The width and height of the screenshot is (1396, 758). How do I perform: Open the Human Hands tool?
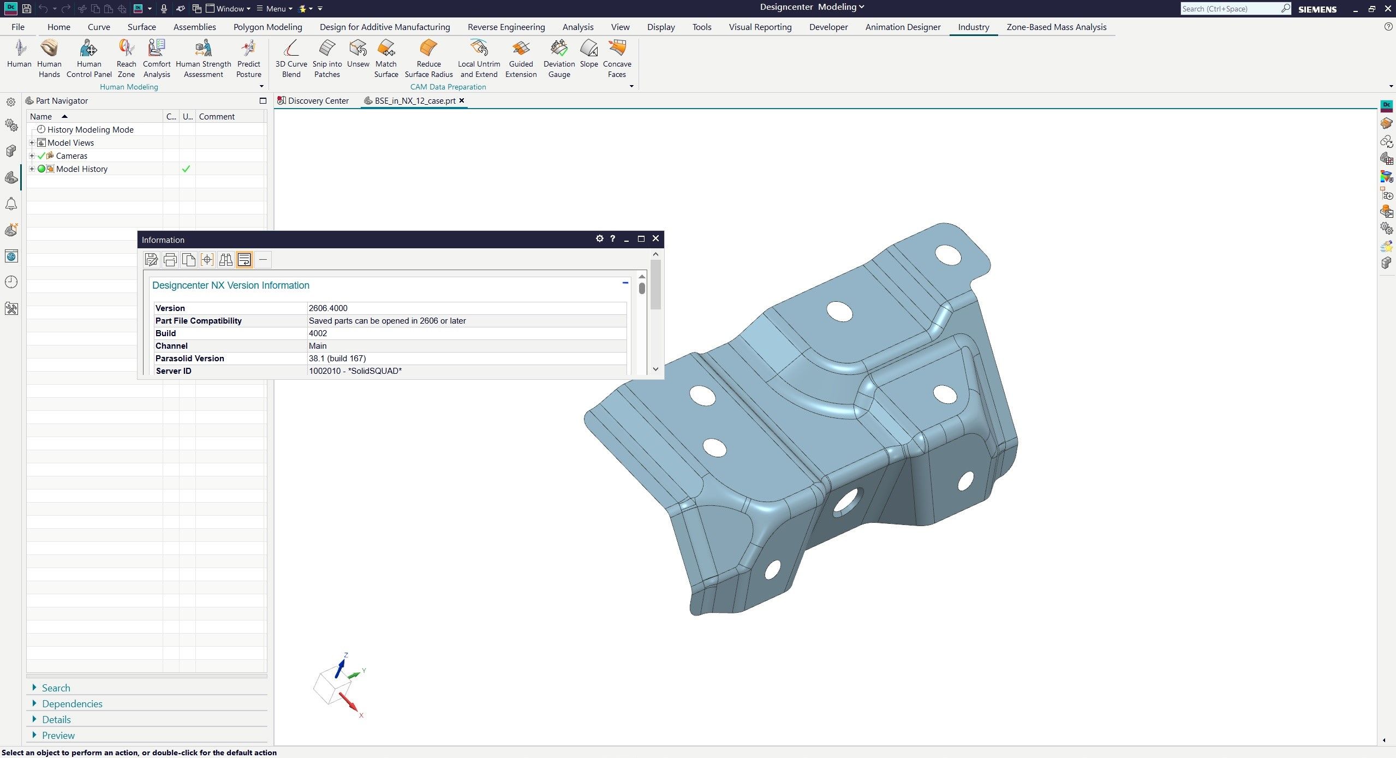click(x=49, y=58)
